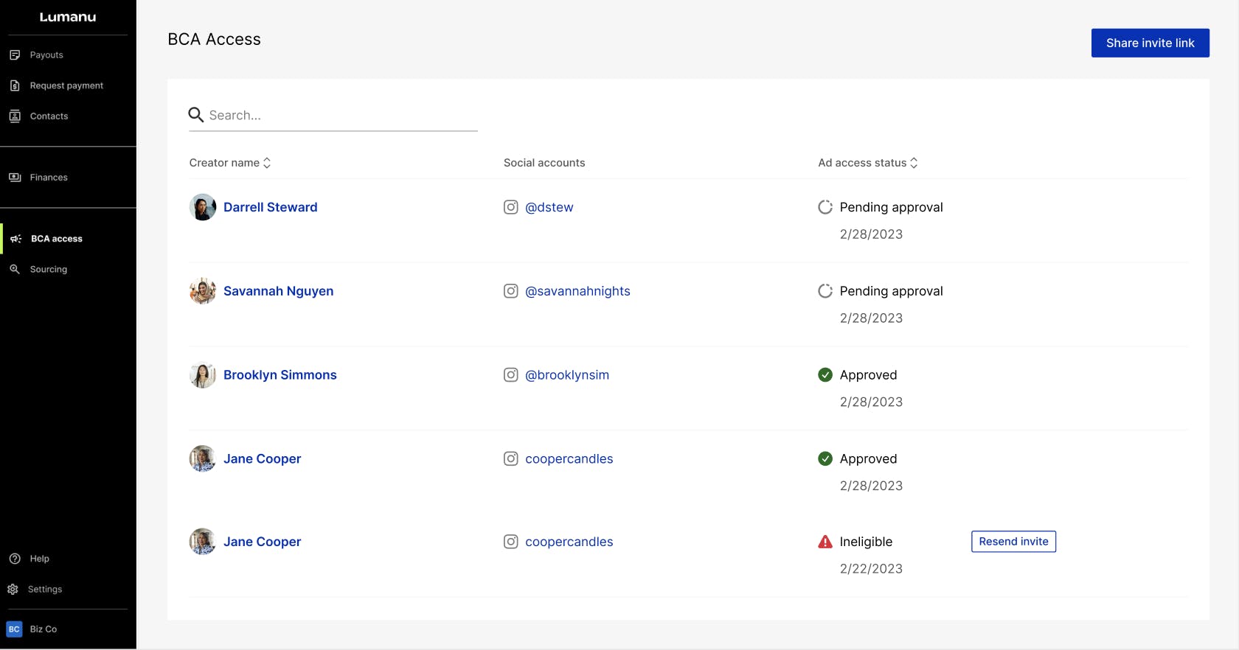Open coopercandles link in Approved row
Image resolution: width=1239 pixels, height=650 pixels.
point(569,459)
